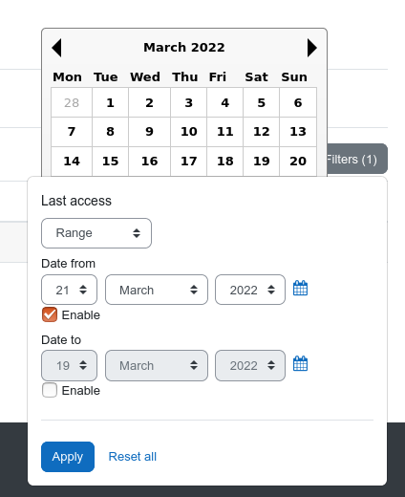
Task: Open Date from month dropdown
Action: tap(157, 290)
